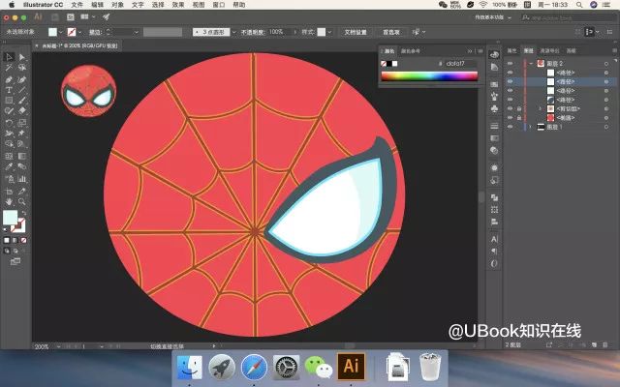Open the 文件 menu

pos(77,5)
